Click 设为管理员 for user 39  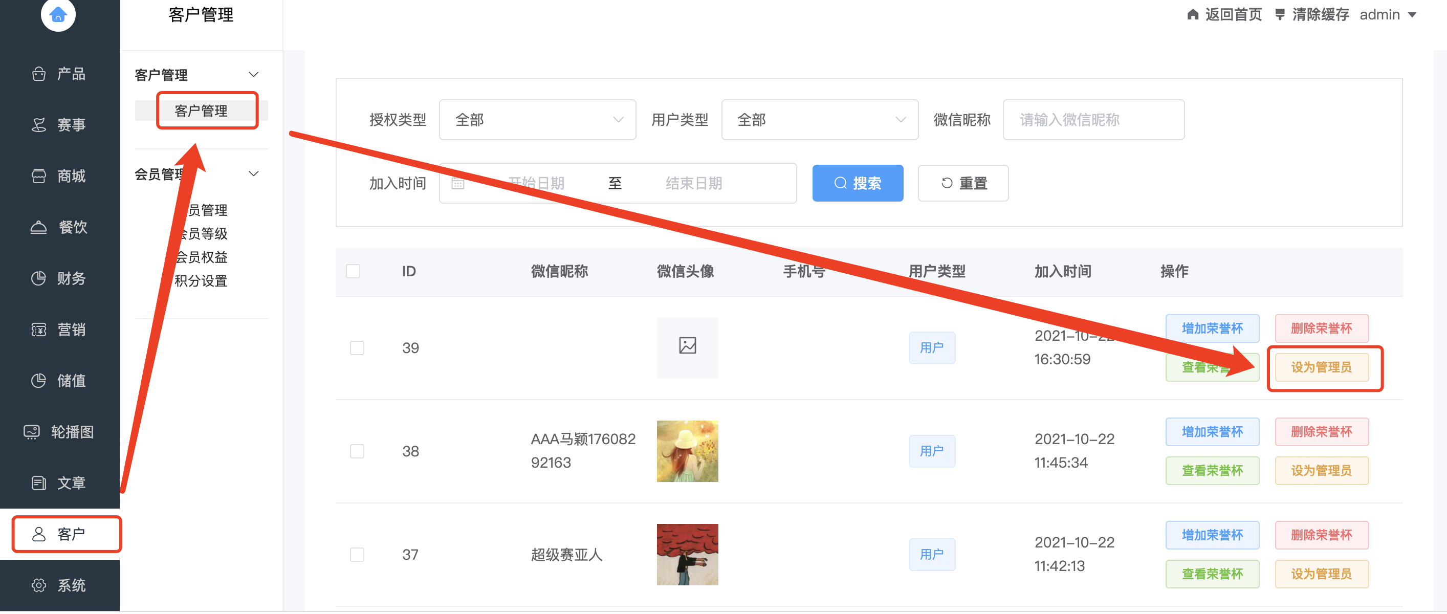[1322, 367]
